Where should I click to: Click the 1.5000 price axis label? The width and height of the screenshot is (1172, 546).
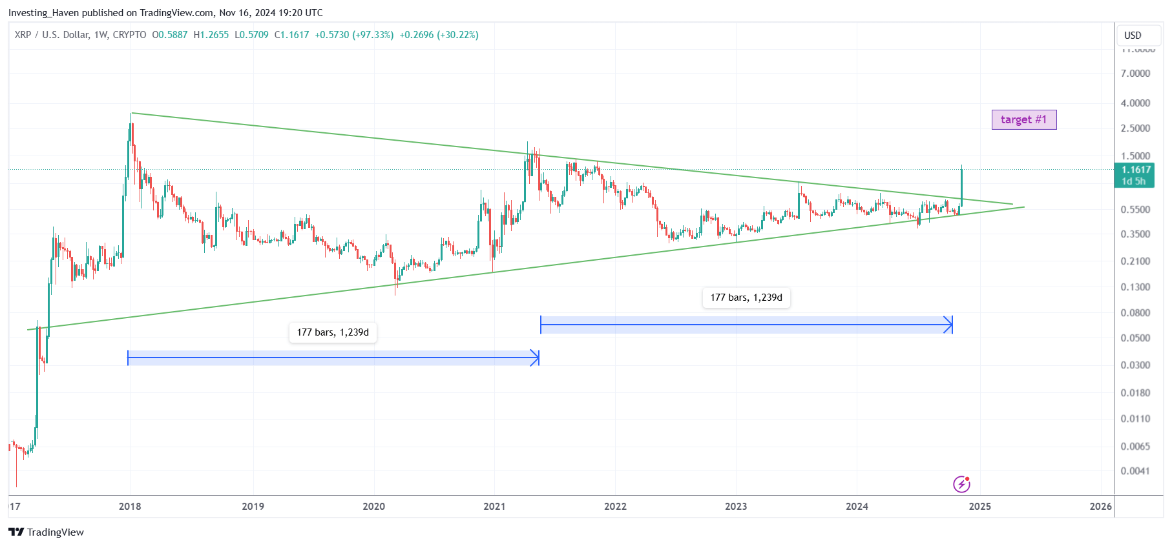(x=1136, y=156)
